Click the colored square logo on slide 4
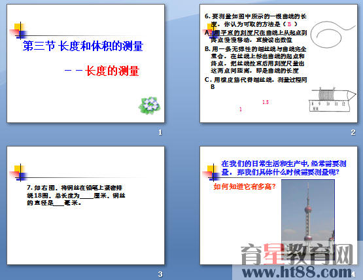Viewport: 363px width, 280px height. (212, 173)
